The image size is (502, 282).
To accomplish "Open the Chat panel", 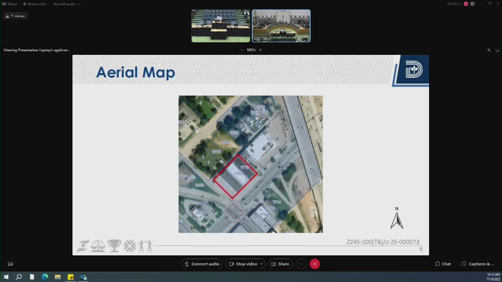I will (x=443, y=264).
